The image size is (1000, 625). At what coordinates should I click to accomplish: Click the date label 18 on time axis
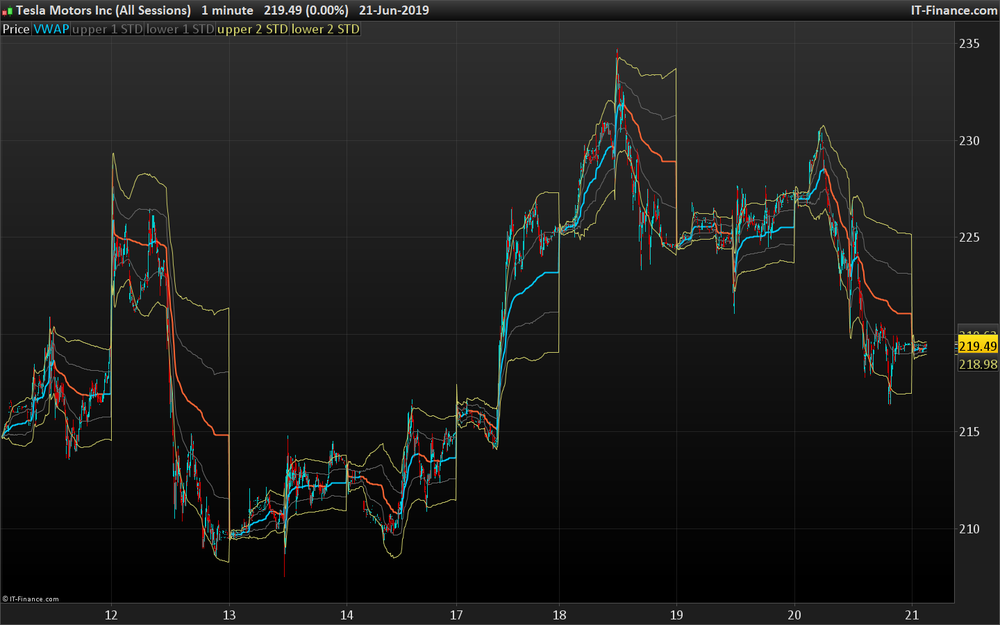click(x=559, y=615)
